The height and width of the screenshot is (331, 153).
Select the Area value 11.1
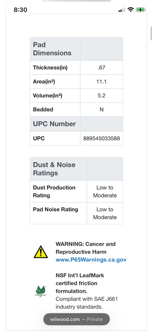click(x=102, y=82)
